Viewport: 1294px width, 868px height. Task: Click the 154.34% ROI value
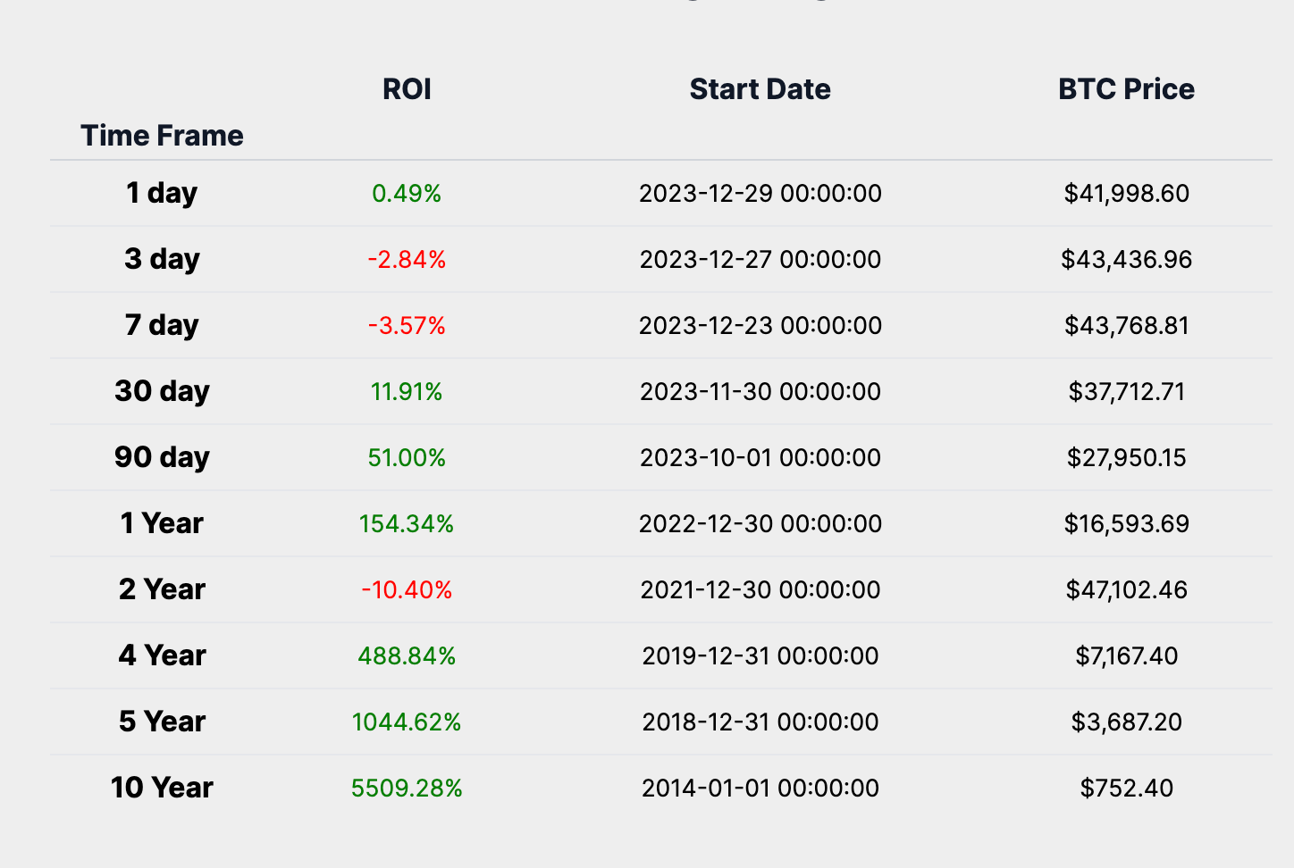[x=407, y=524]
